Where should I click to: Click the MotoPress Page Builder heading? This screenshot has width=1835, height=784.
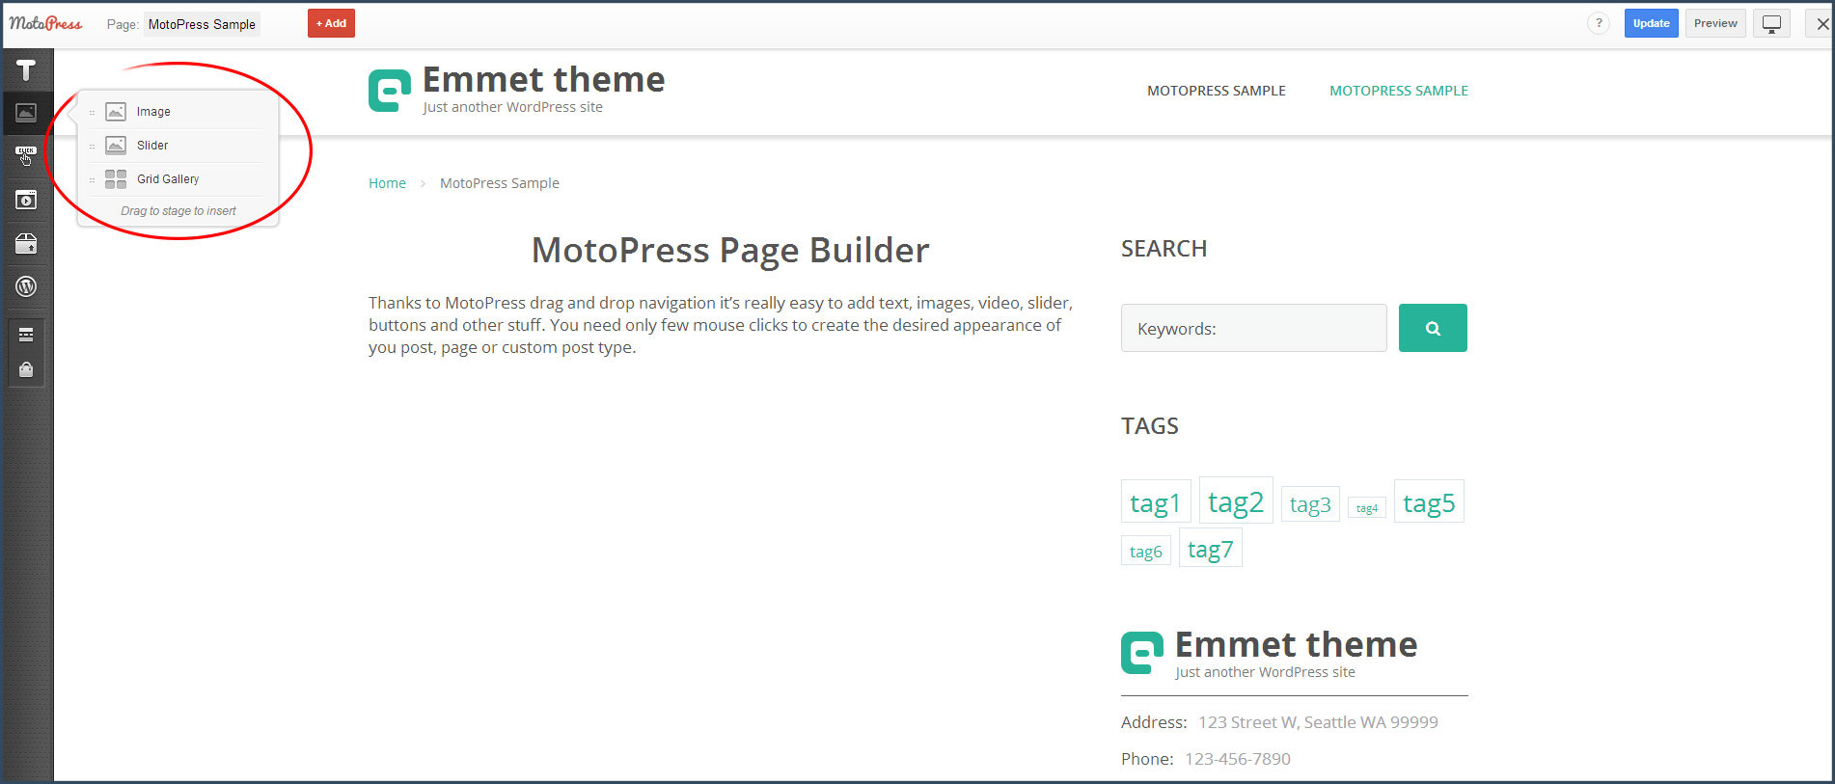point(730,251)
